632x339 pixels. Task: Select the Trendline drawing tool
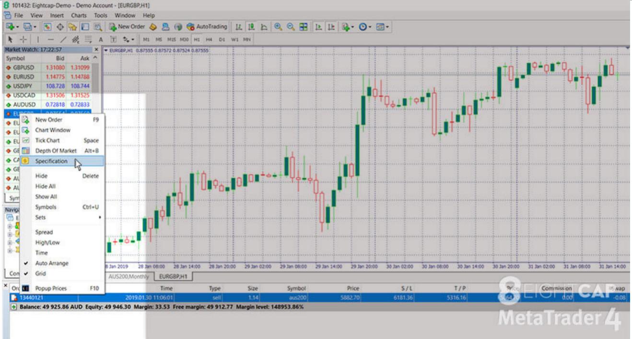(x=63, y=40)
